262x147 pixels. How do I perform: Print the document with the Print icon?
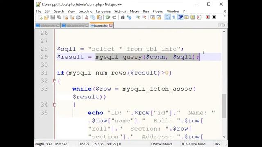pos(78,17)
